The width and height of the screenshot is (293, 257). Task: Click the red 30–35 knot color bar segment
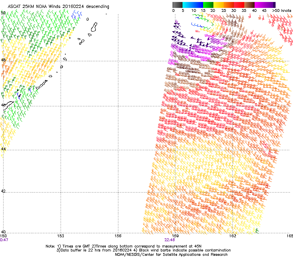pos(239,5)
